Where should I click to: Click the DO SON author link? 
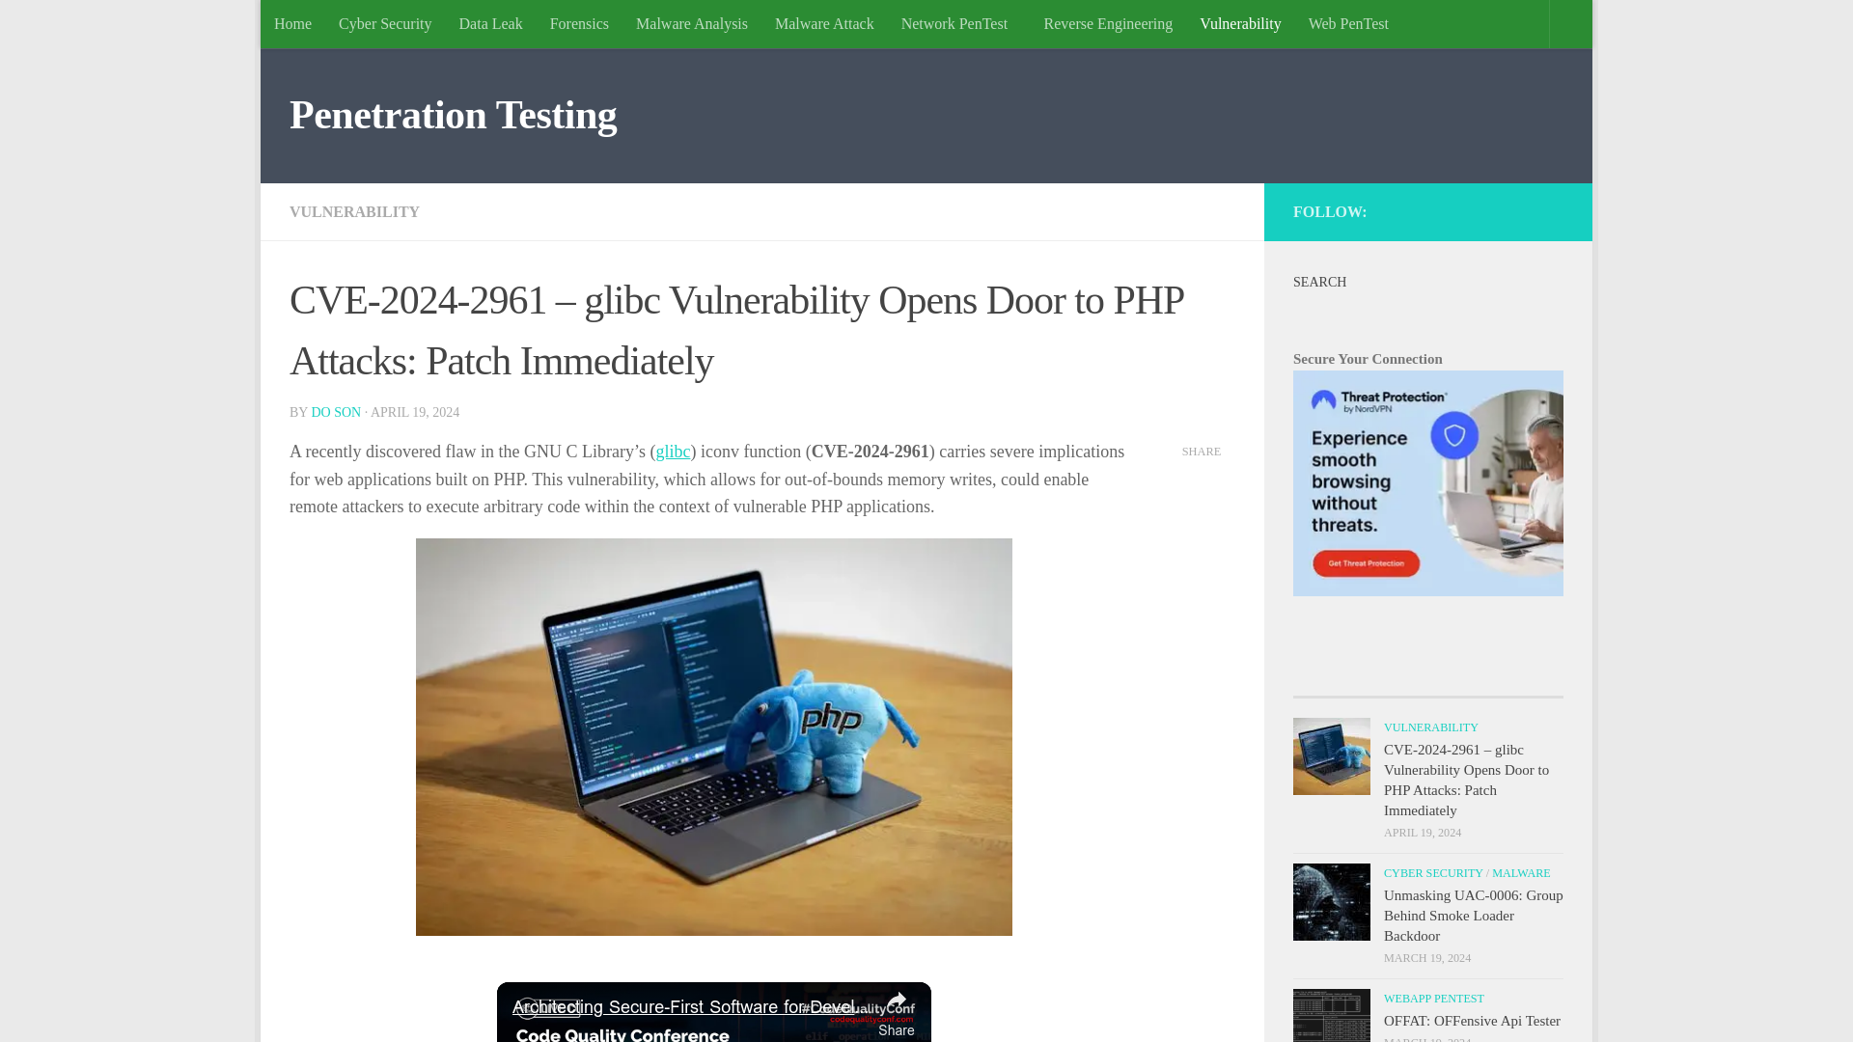[336, 412]
